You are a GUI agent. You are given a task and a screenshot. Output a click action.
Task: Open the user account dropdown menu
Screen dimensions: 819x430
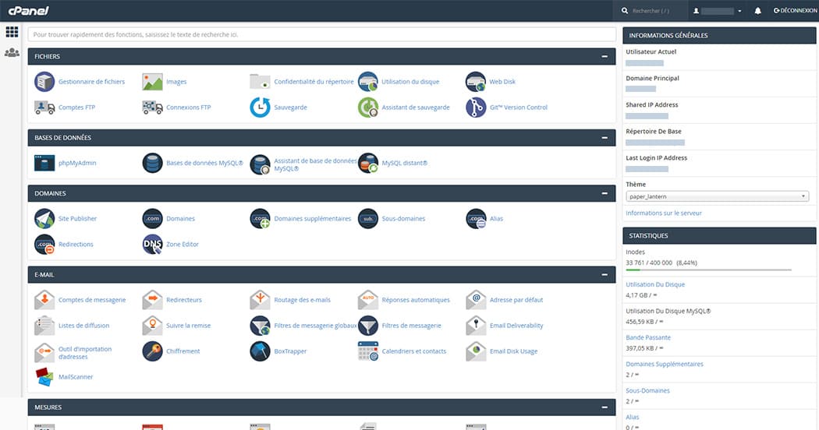pos(718,11)
